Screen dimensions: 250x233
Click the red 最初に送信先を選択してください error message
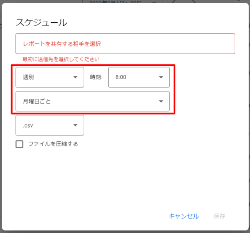pyautogui.click(x=61, y=59)
